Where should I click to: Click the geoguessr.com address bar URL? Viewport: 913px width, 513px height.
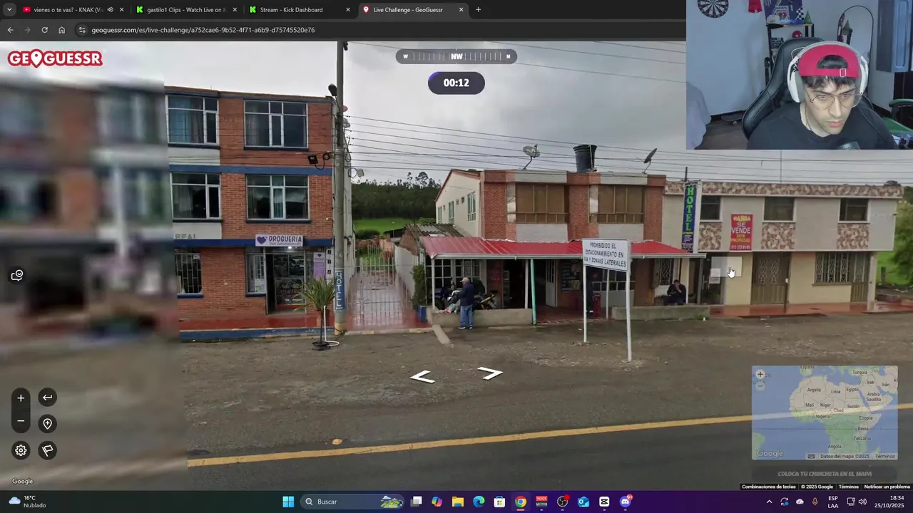click(203, 30)
